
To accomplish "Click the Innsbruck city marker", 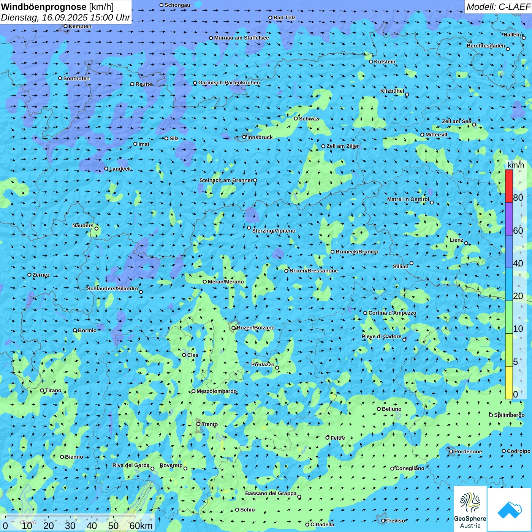I will click(244, 137).
